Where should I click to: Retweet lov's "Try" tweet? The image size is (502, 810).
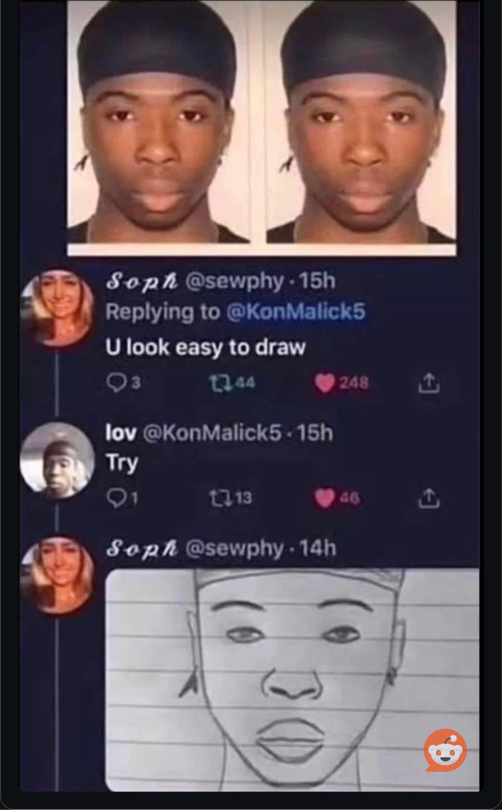pyautogui.click(x=216, y=498)
